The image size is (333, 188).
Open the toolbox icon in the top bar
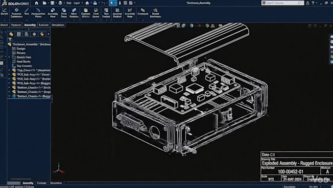point(95,3)
